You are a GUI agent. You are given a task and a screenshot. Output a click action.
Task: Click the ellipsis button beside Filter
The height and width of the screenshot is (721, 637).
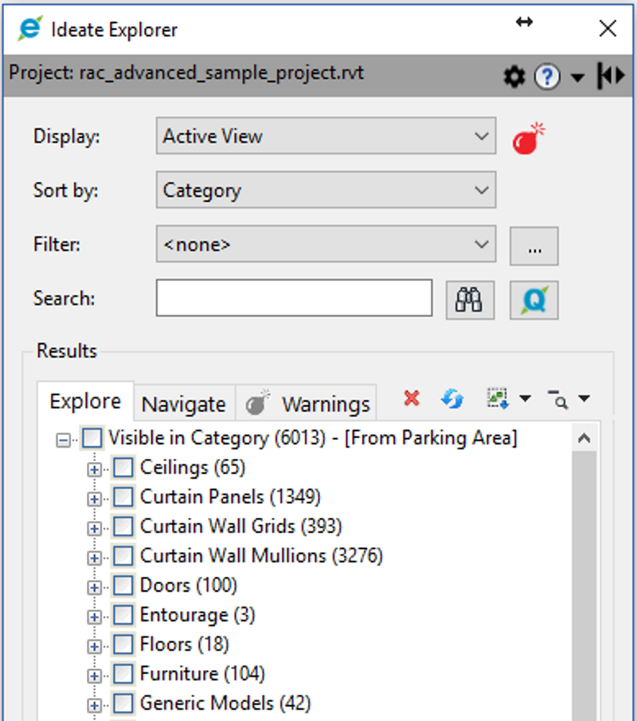click(x=534, y=246)
